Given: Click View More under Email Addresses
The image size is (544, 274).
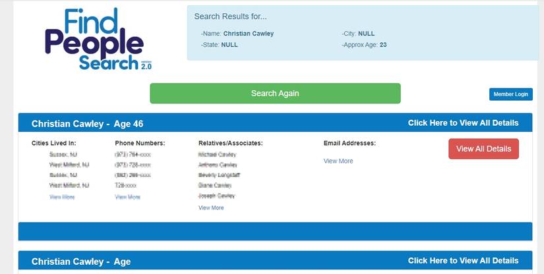Looking at the screenshot, I should (338, 161).
